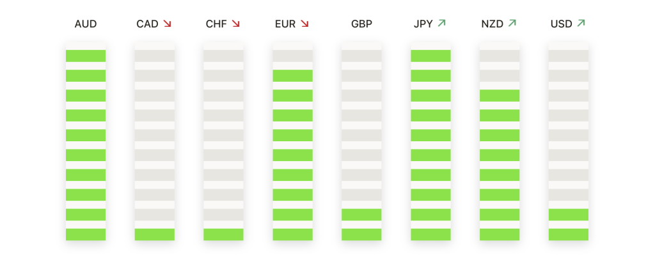Click the EUR currency label text
The width and height of the screenshot is (655, 264).
(x=285, y=24)
